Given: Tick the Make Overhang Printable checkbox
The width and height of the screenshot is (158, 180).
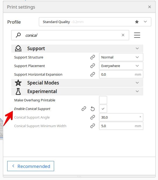Looking at the screenshot, I should point(103,100).
